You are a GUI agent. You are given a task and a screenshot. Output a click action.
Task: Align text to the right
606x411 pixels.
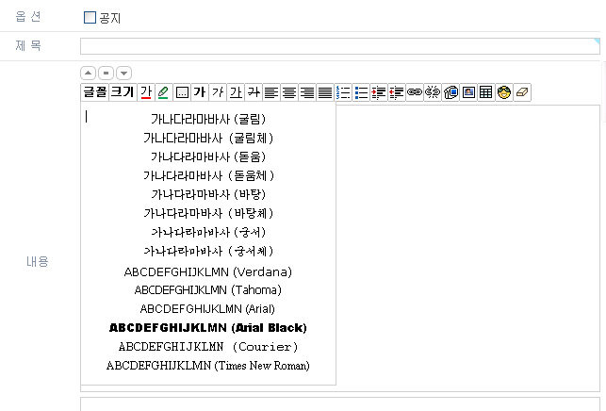307,92
